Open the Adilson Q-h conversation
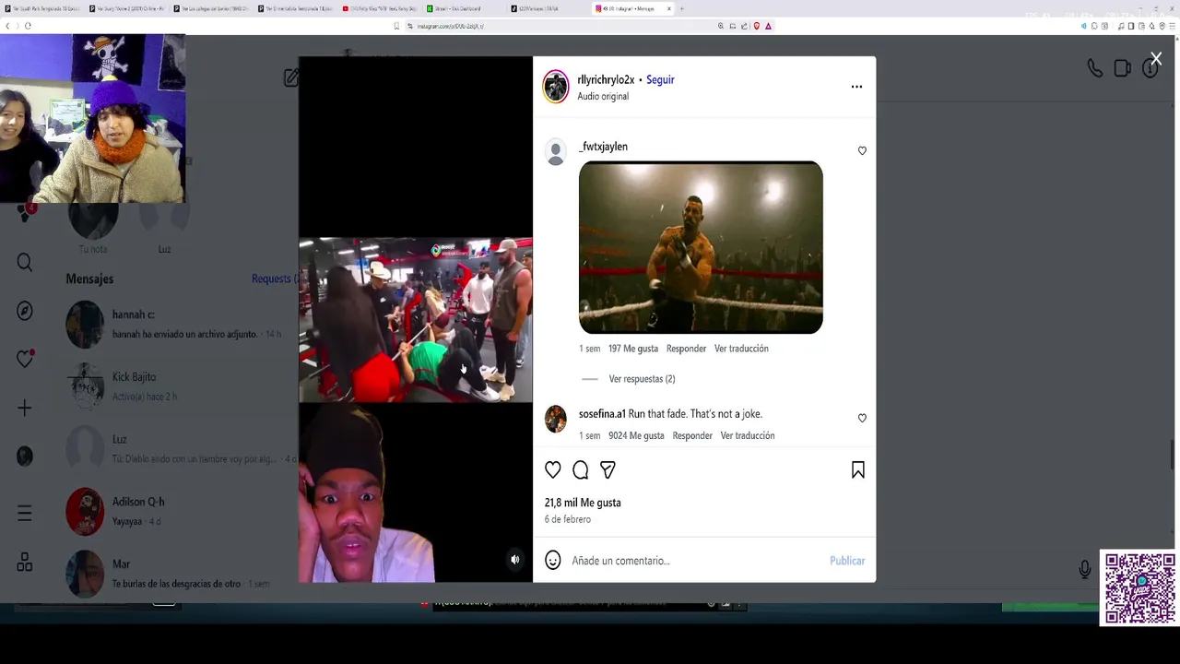 (x=182, y=511)
